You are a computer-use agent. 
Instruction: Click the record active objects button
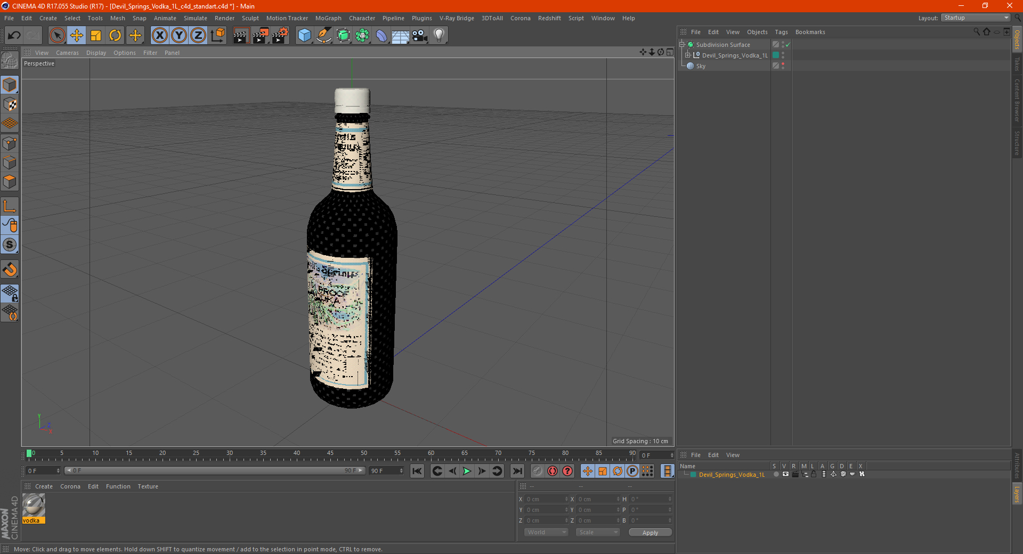[538, 471]
